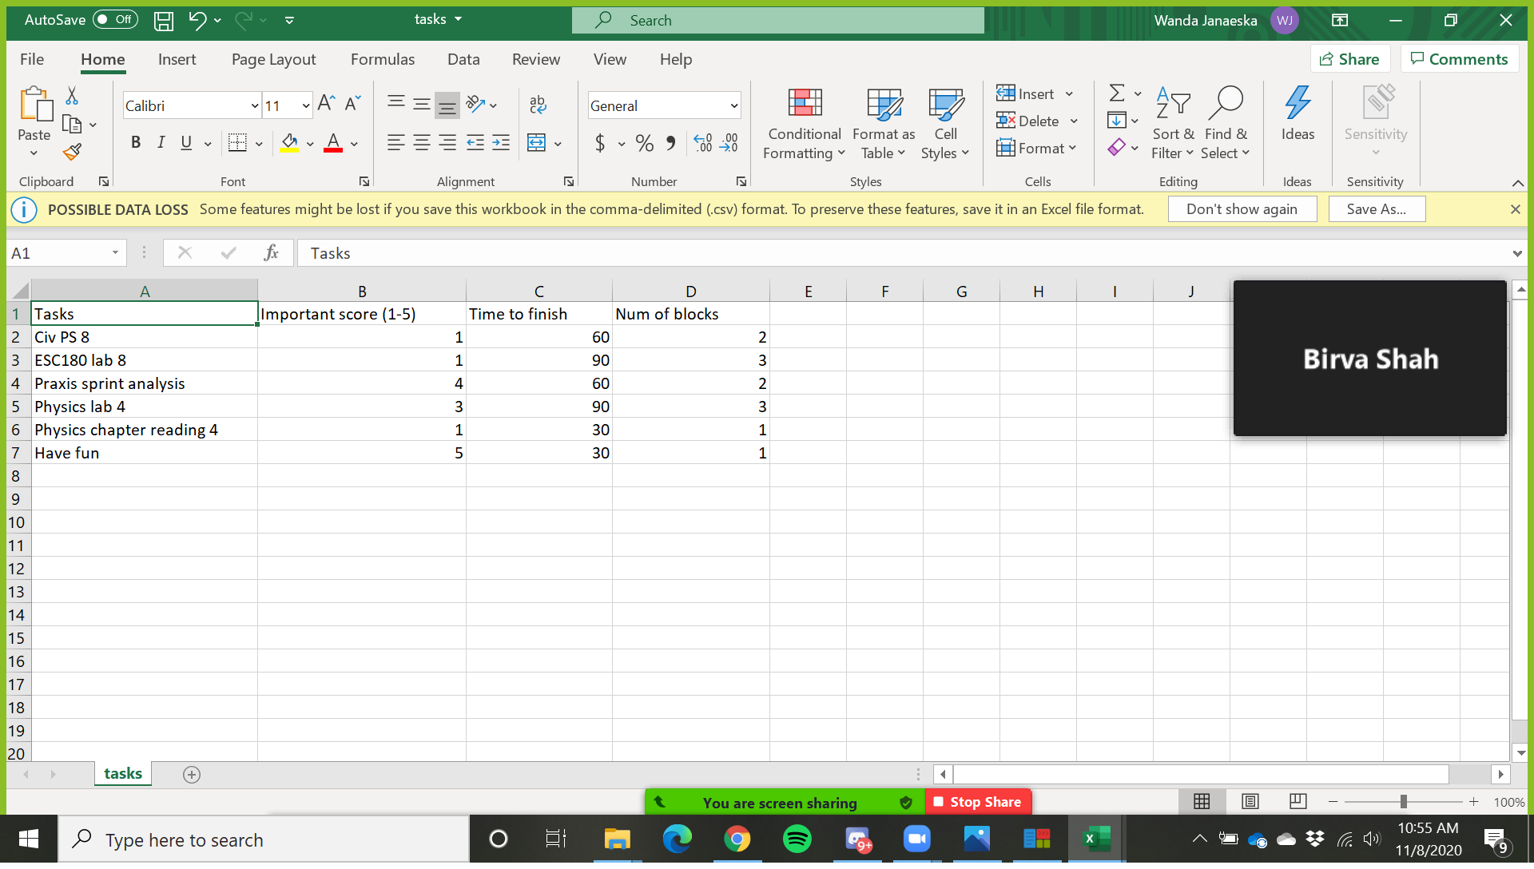Open the General number format dropdown
The image size is (1534, 869).
[x=733, y=106]
